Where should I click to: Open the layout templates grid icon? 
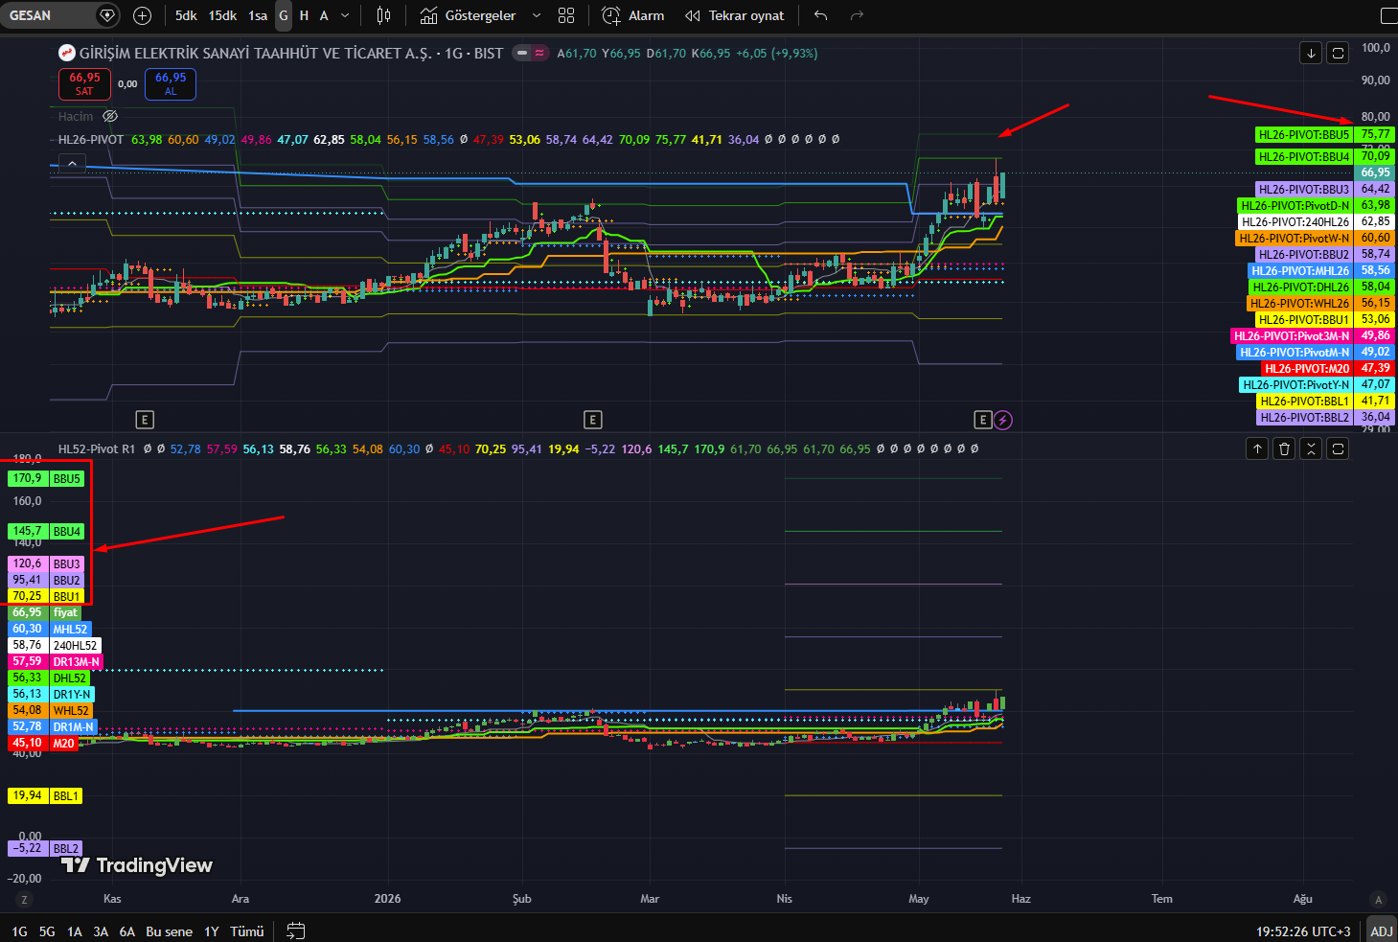566,15
